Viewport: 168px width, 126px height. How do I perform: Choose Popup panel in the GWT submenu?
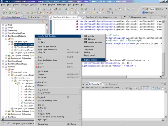pos(93,55)
